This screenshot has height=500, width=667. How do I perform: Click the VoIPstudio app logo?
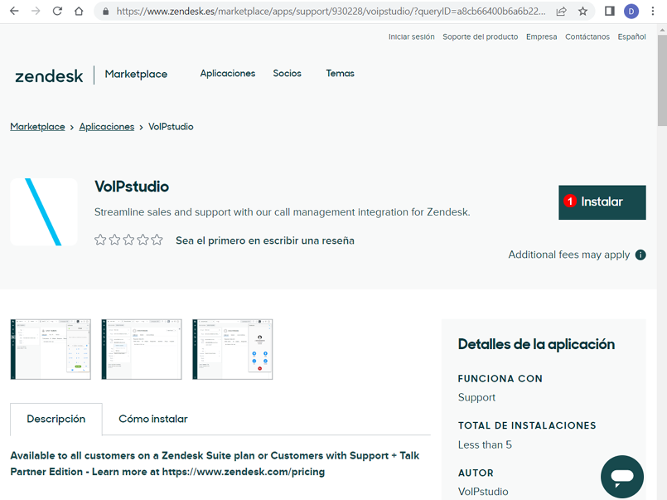44,212
